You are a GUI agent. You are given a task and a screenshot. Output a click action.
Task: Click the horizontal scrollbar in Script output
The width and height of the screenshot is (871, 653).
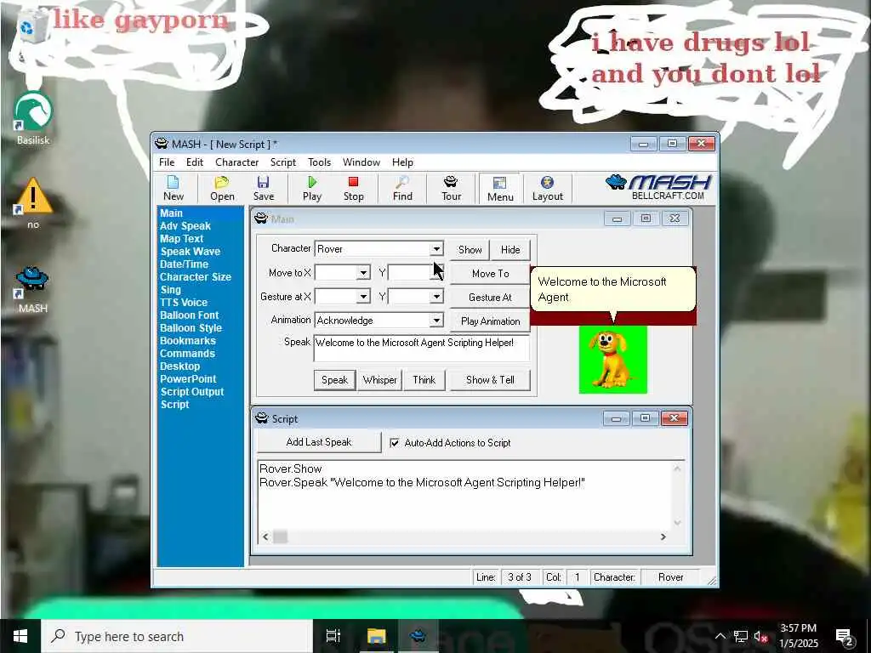pyautogui.click(x=464, y=537)
